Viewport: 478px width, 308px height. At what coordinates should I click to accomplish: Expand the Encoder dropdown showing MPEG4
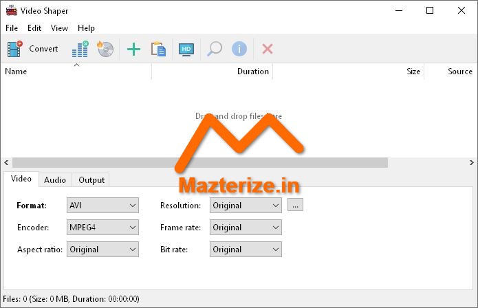point(102,228)
